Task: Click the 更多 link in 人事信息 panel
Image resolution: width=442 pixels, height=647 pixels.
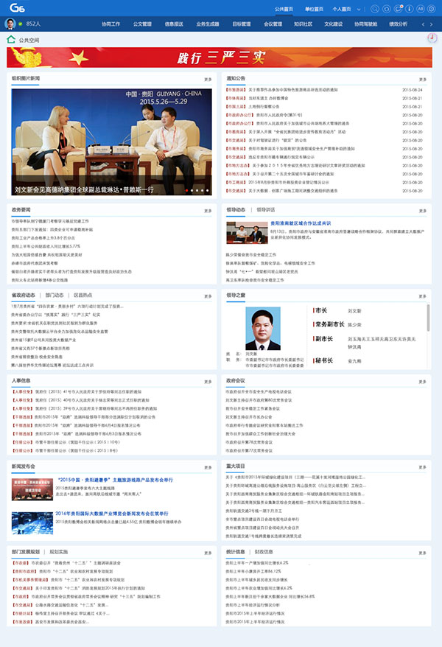Action: 208,382
